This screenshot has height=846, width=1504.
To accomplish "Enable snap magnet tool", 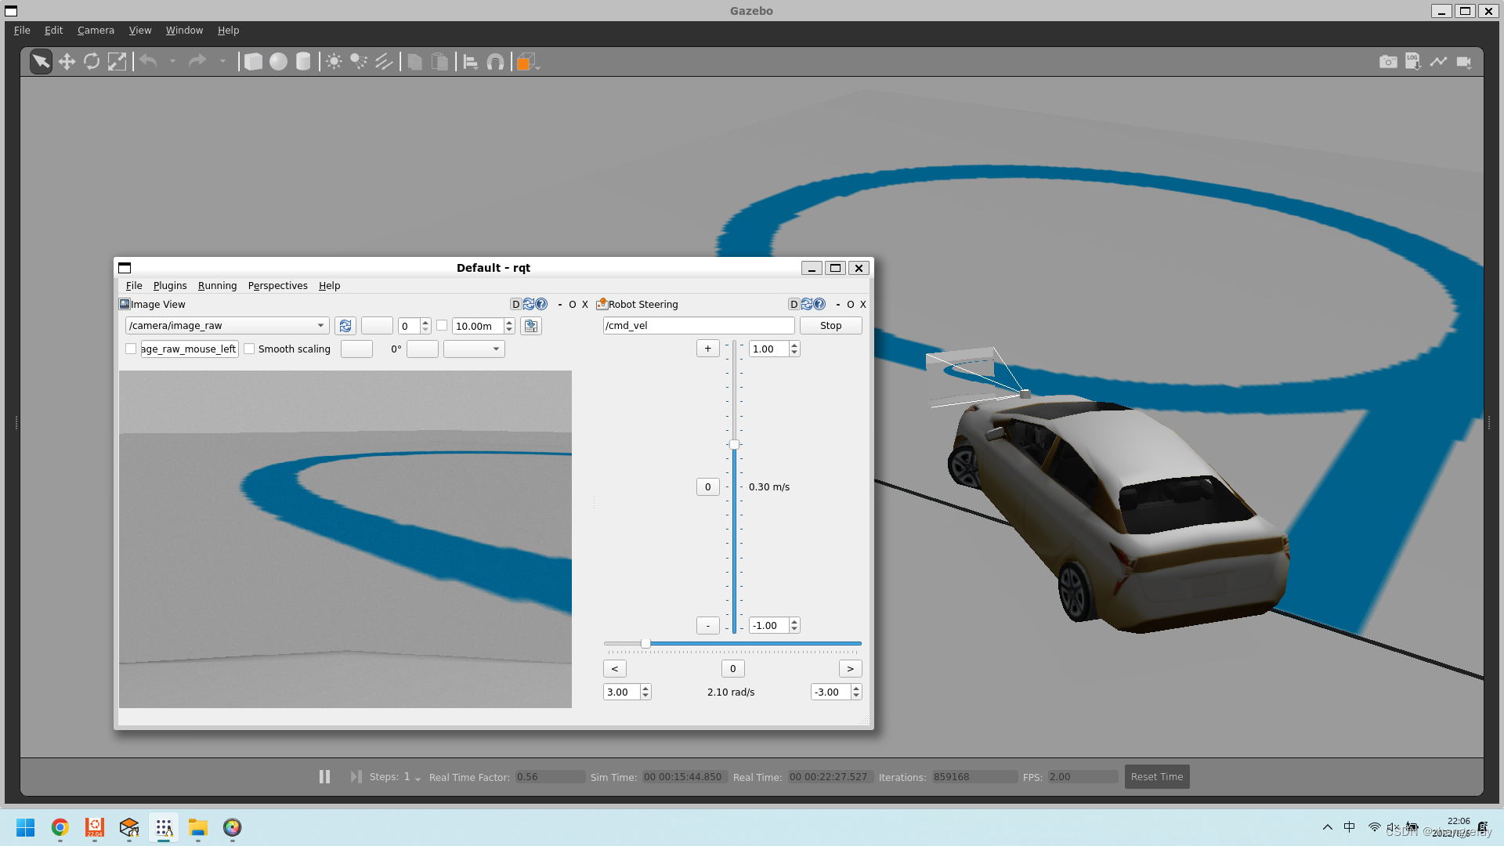I will pos(495,62).
